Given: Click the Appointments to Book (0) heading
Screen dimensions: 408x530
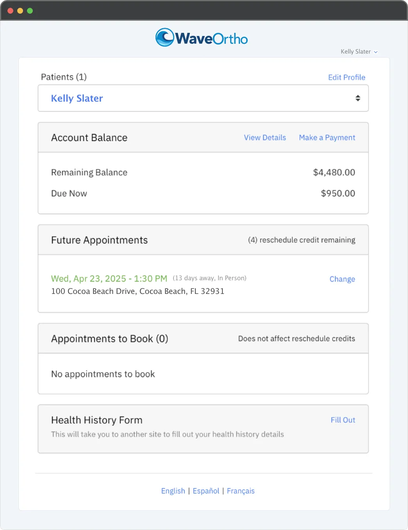Looking at the screenshot, I should 110,338.
